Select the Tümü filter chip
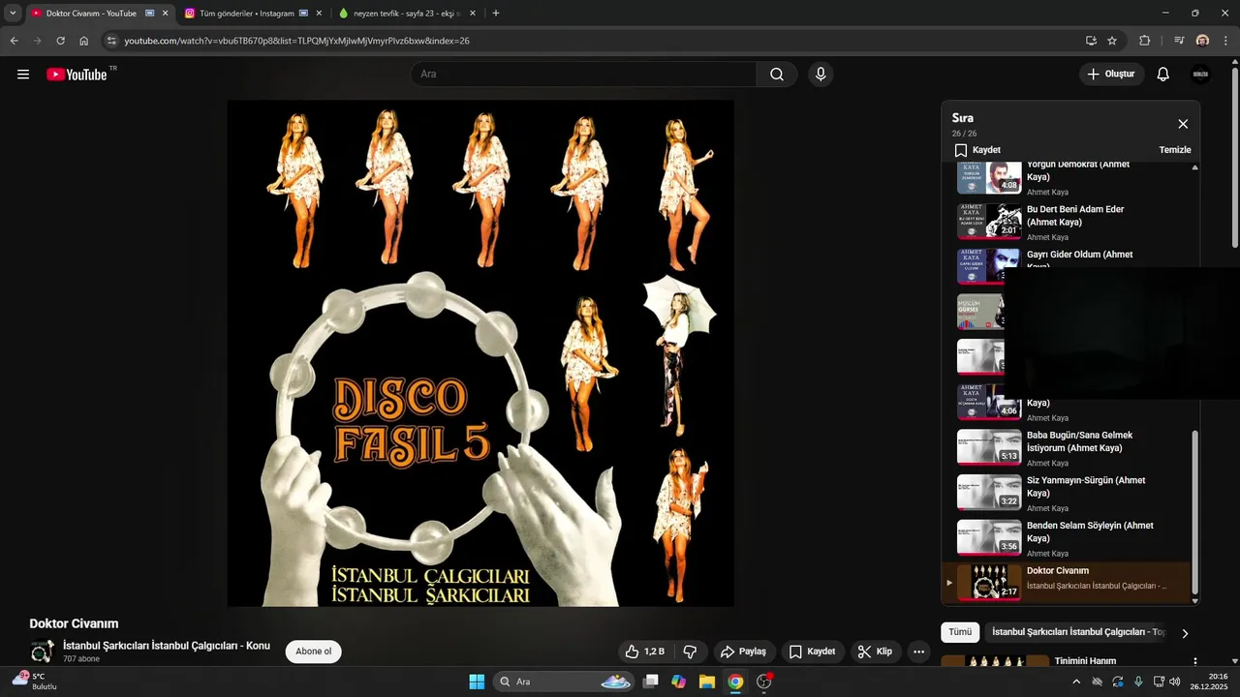 (x=960, y=632)
